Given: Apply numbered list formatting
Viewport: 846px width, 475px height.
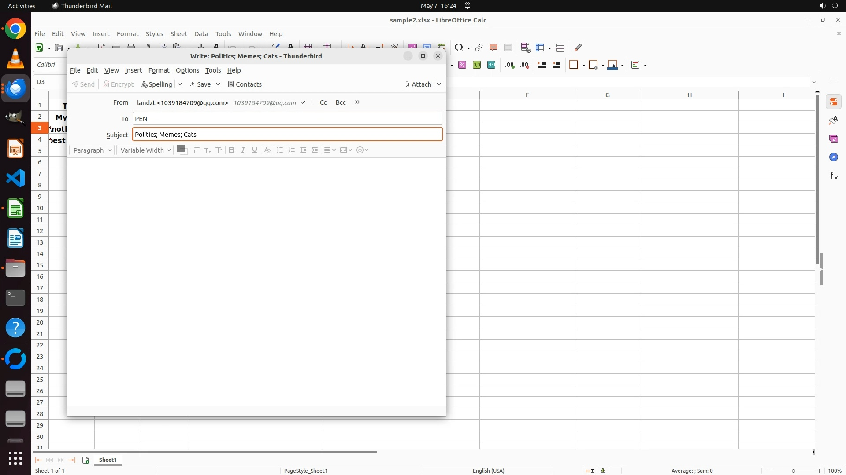Looking at the screenshot, I should click(291, 150).
